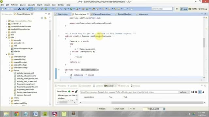Image resolution: width=209 pixels, height=117 pixels.
Task: Switch to the Console tab
Action: pos(98,86)
